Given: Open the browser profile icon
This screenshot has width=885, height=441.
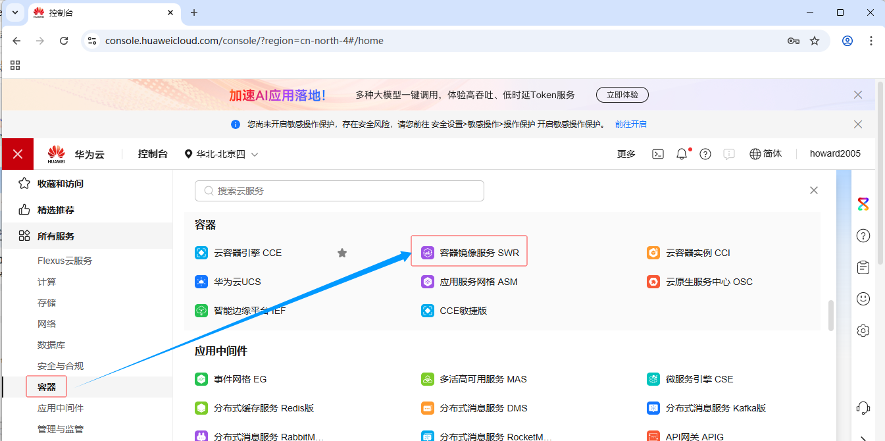Looking at the screenshot, I should [x=847, y=41].
